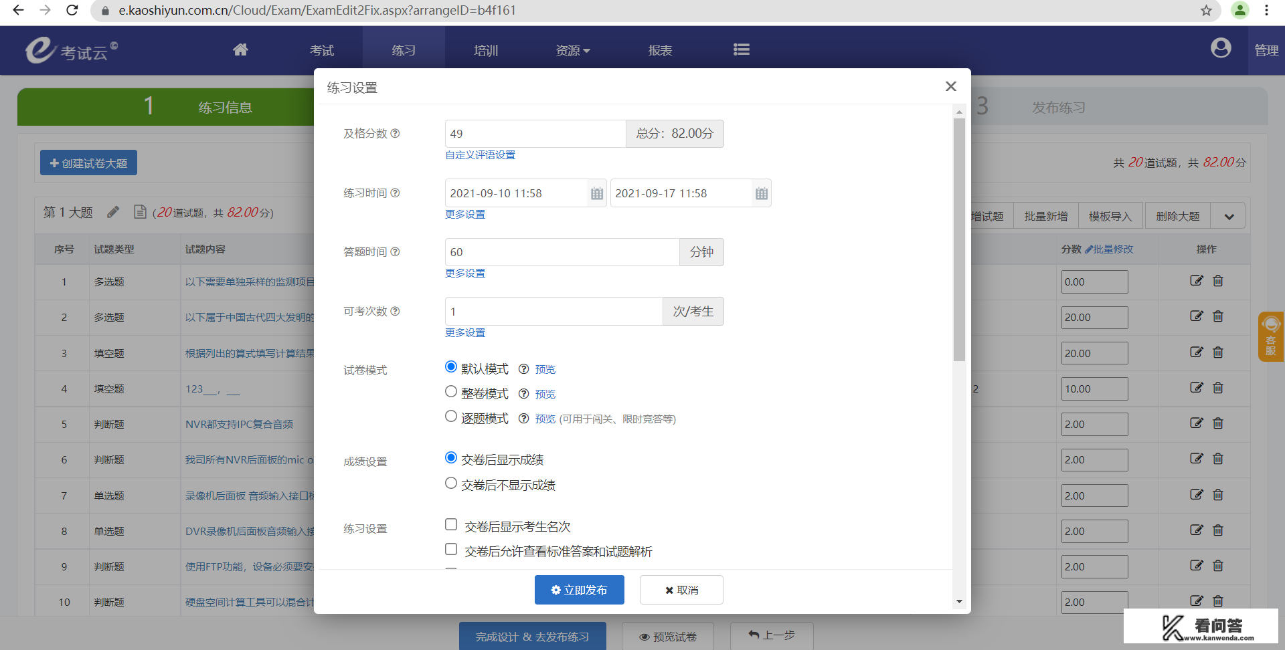Delete question in row 3 with trash
This screenshot has height=650, width=1285.
point(1218,352)
